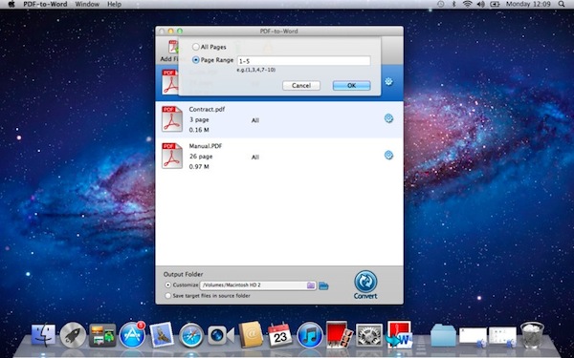Open the Window menu
The width and height of the screenshot is (574, 358).
point(87,5)
